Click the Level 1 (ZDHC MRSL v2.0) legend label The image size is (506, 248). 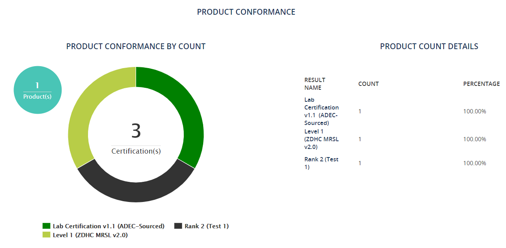[90, 235]
